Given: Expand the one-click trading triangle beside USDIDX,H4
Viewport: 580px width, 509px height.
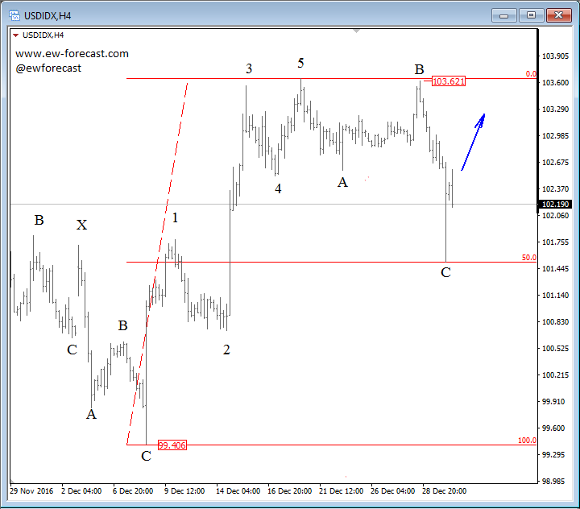Looking at the screenshot, I should 15,35.
